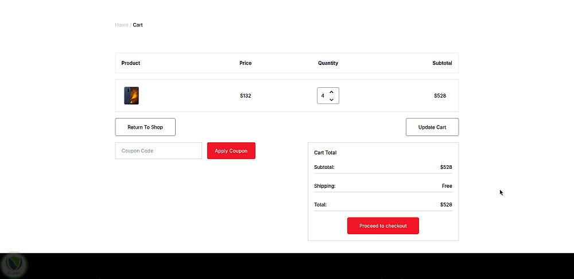Decrease quantity with the down arrow
This screenshot has height=279, width=574.
332,100
